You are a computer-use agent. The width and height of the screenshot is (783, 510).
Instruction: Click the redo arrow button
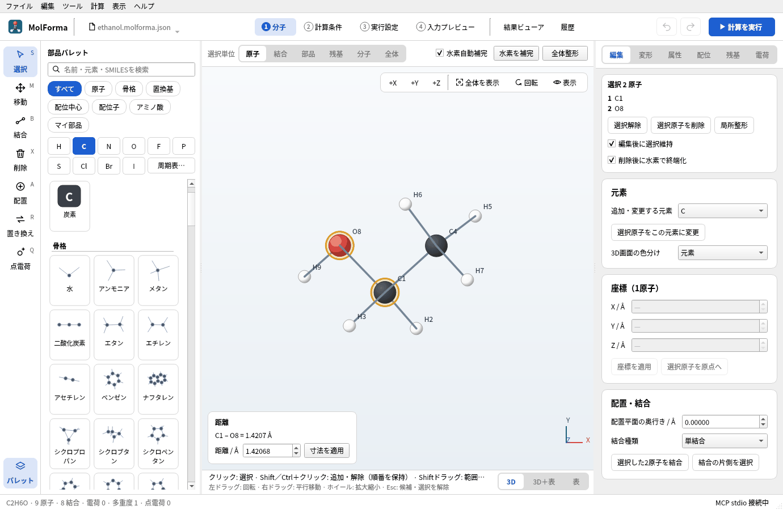pyautogui.click(x=691, y=27)
